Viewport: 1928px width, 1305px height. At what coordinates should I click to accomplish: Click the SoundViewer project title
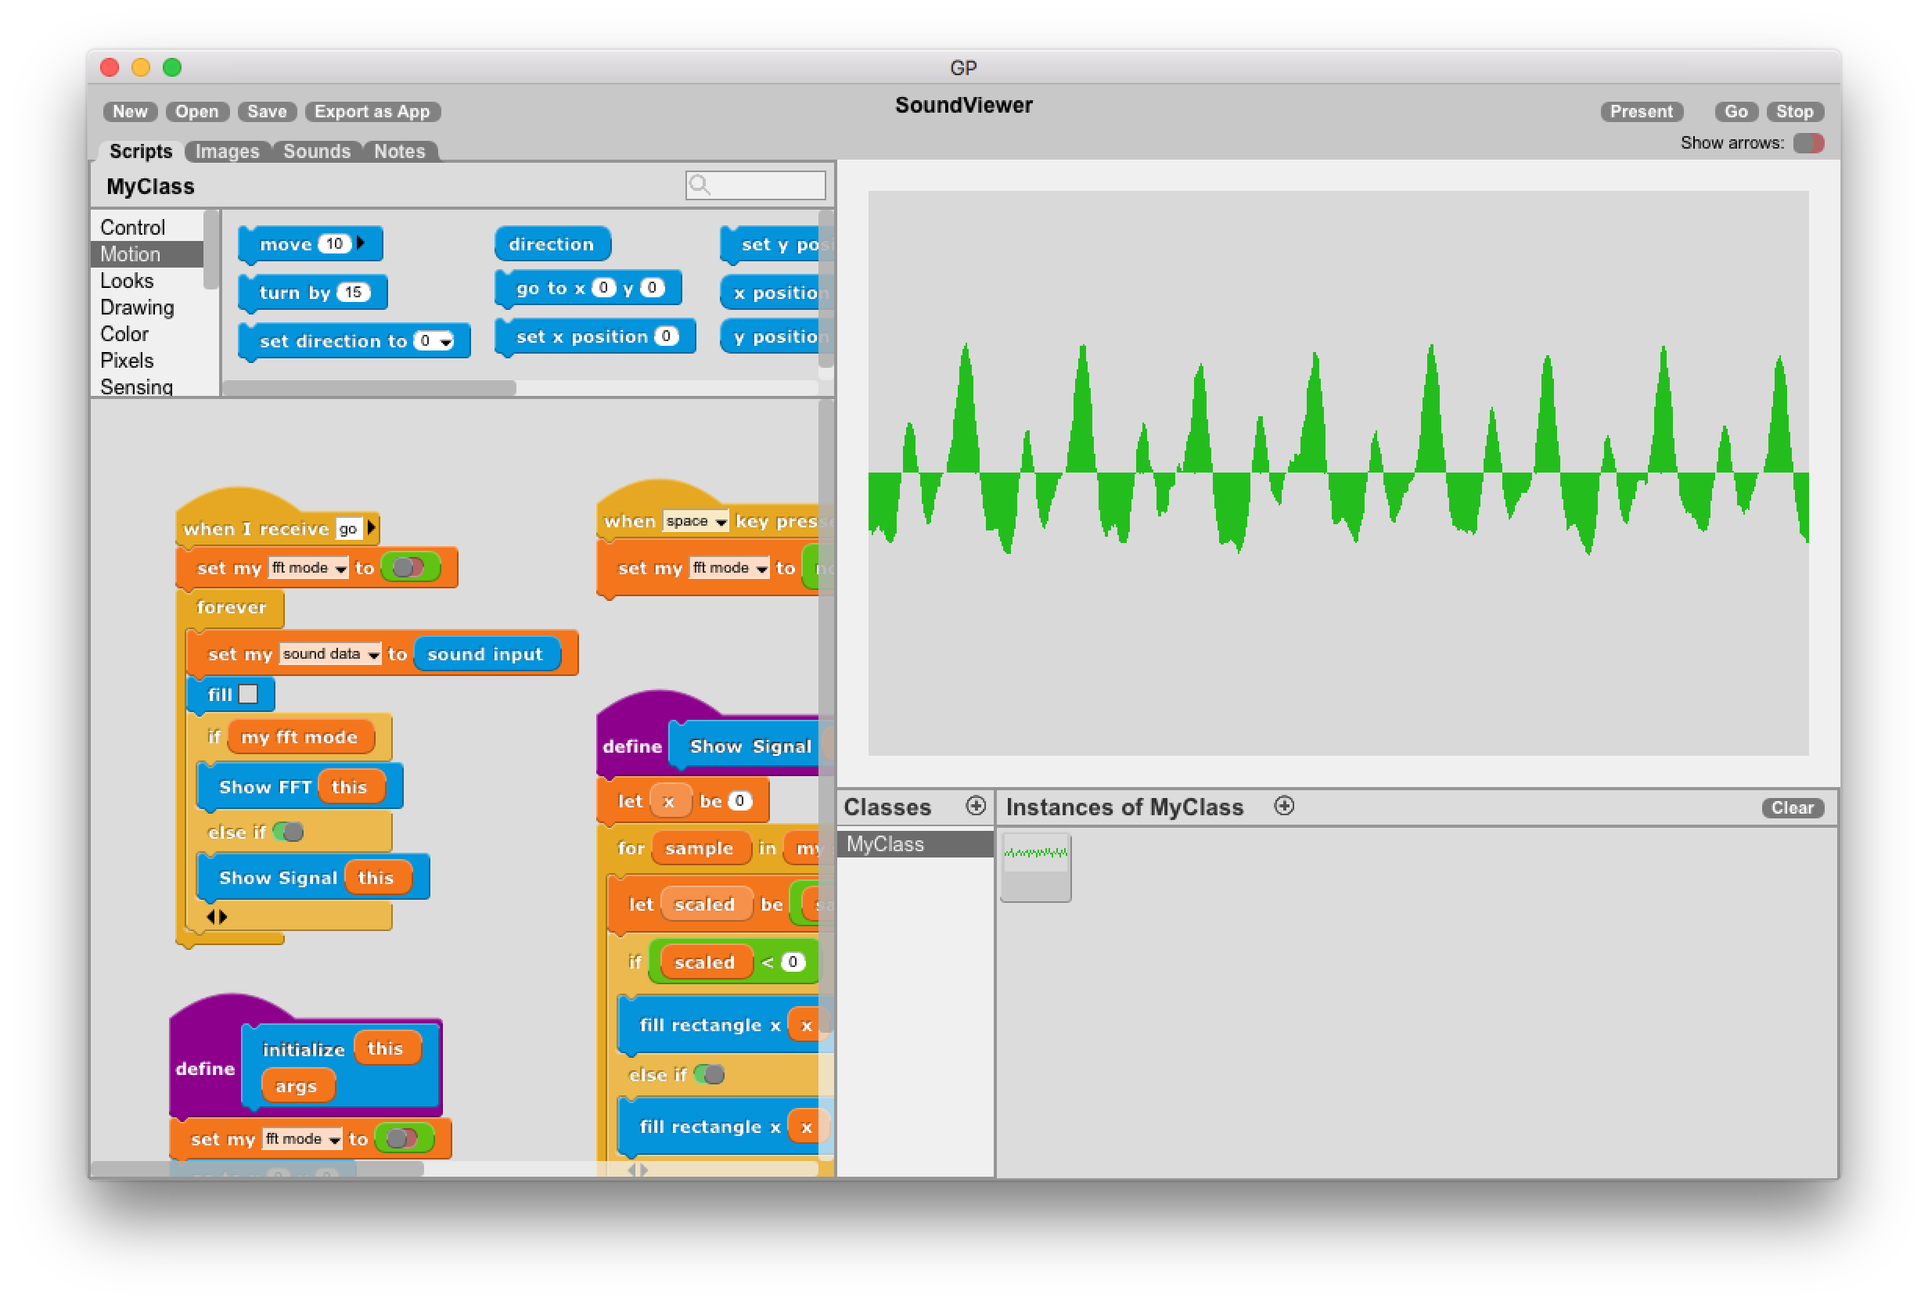[963, 106]
